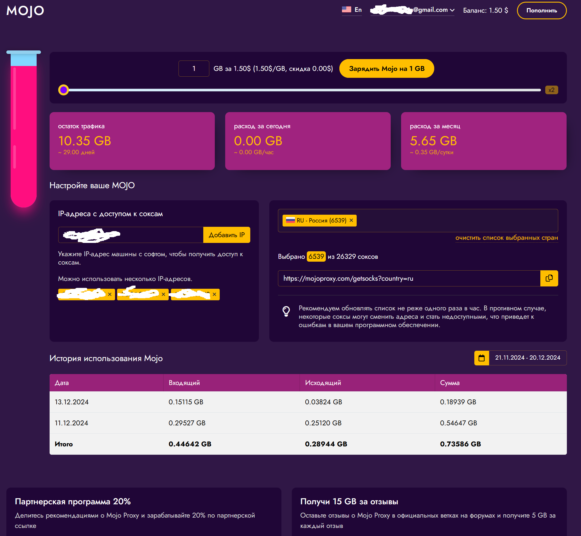Image resolution: width=581 pixels, height=536 pixels.
Task: Focus the GB quantity input field
Action: [194, 69]
